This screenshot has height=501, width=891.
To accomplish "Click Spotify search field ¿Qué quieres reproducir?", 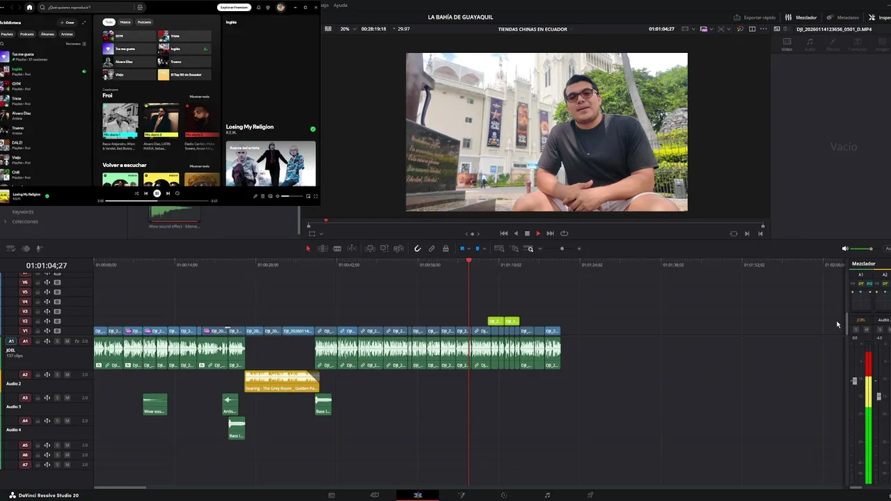I will (x=90, y=7).
